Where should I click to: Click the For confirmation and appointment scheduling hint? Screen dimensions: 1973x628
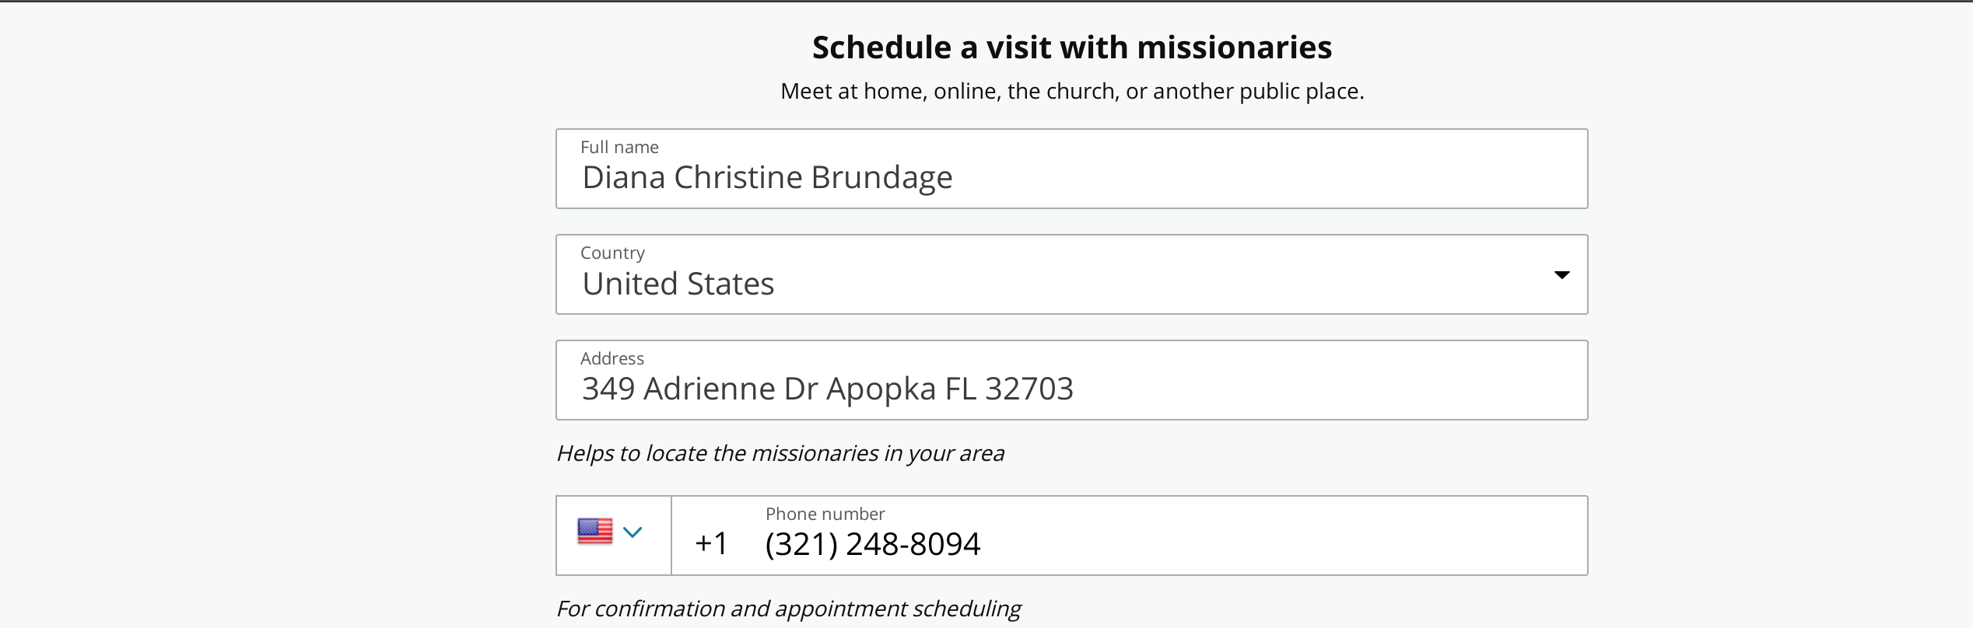pyautogui.click(x=788, y=609)
